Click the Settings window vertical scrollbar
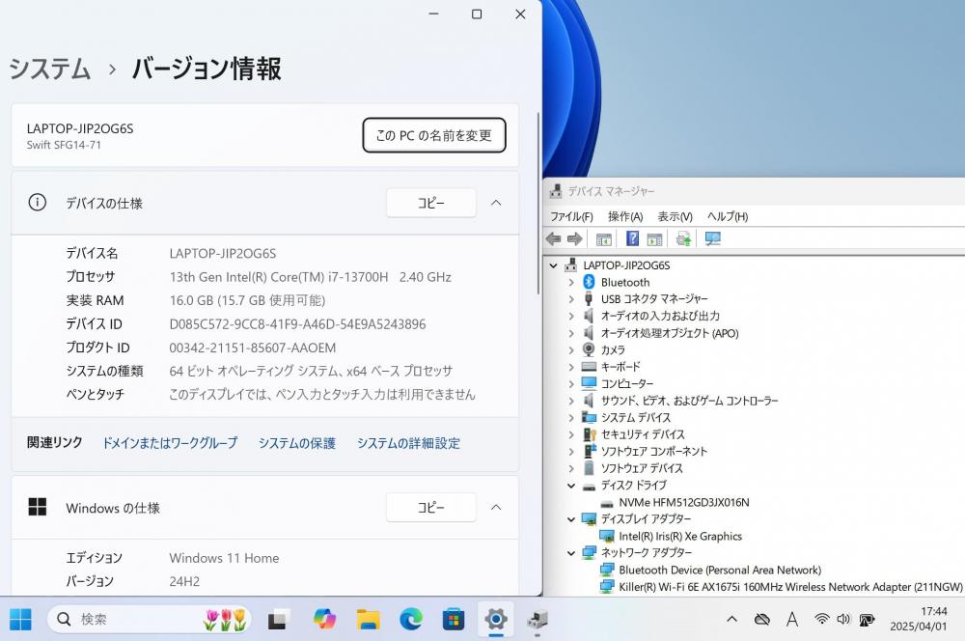Screen dimensions: 965x641 coord(538,203)
